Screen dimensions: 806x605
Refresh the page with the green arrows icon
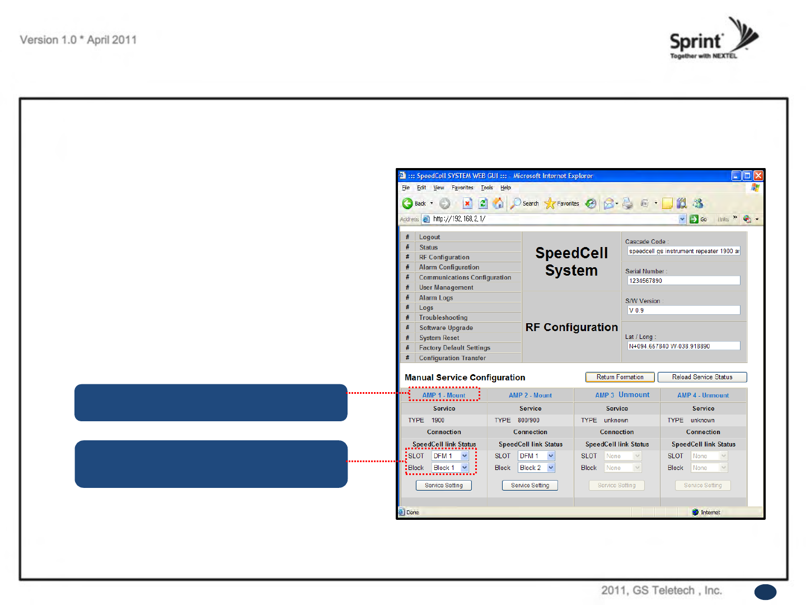483,203
